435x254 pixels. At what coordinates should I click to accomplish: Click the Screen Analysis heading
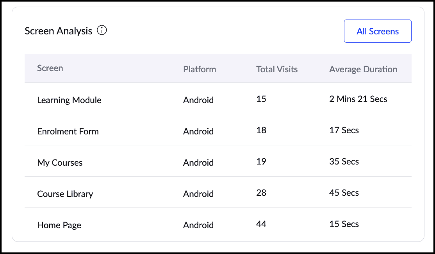58,31
